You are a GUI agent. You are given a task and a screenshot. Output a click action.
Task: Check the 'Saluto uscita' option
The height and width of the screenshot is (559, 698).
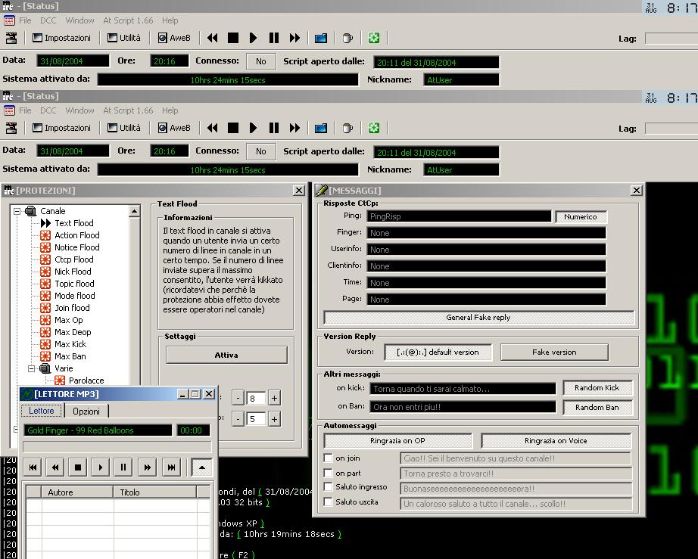coord(329,502)
